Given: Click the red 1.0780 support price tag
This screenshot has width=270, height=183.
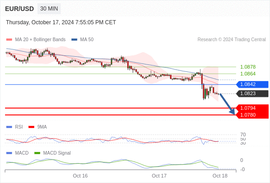Looking at the screenshot, I should pos(252,115).
